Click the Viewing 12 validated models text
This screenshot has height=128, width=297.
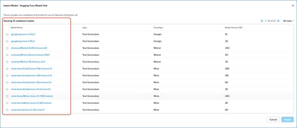click(19, 21)
